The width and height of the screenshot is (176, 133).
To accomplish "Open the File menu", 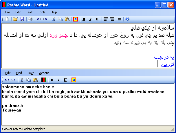I will 8,12.
